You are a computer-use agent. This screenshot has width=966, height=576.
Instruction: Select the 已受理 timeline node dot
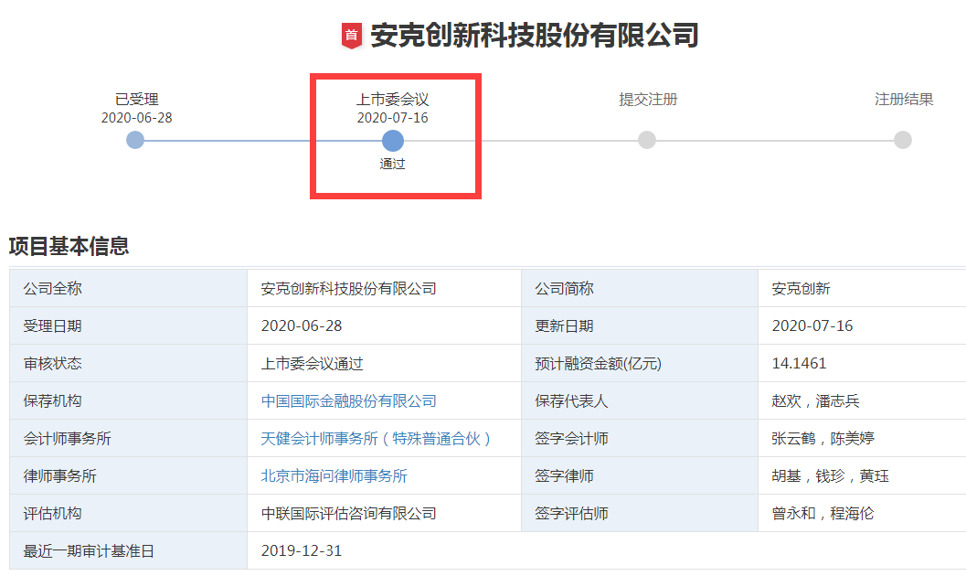coord(135,140)
